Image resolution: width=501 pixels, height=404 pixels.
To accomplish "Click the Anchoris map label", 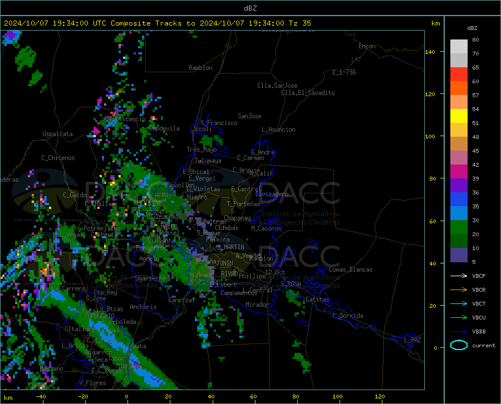I will (143, 307).
